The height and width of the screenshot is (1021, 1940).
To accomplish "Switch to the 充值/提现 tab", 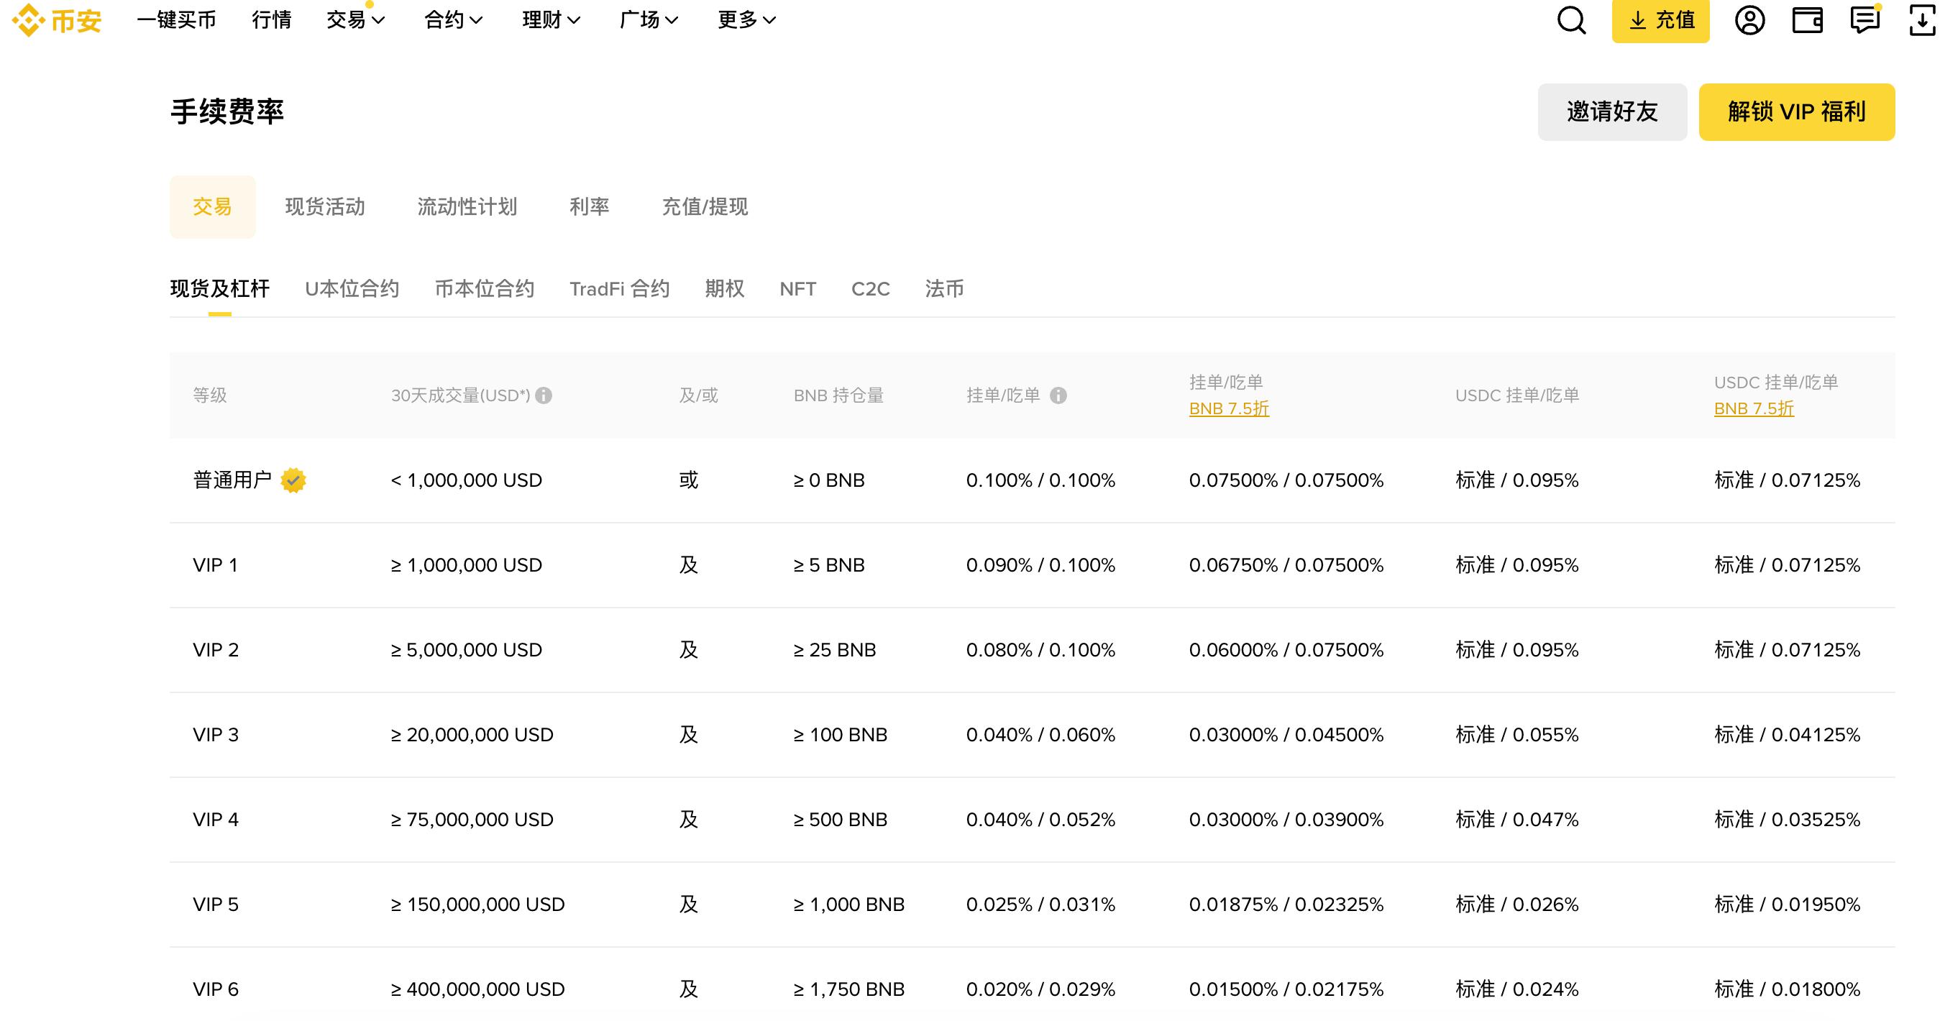I will click(704, 207).
